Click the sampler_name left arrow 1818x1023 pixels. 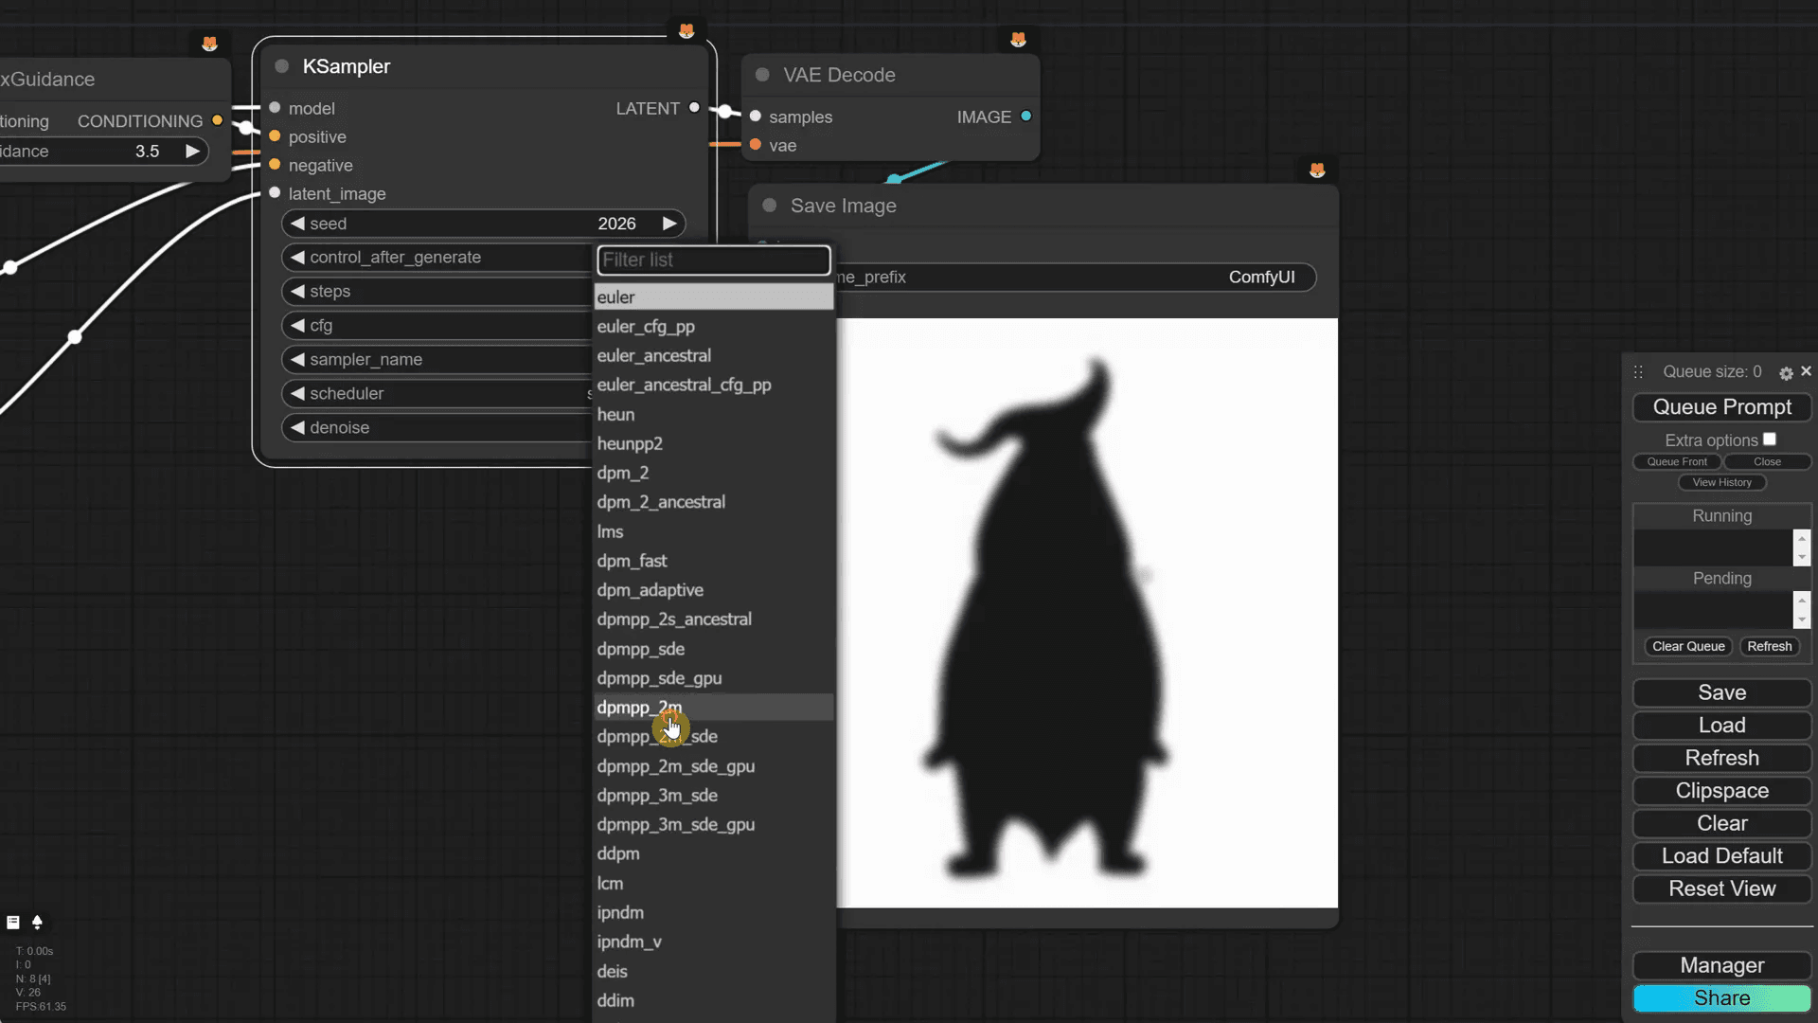(297, 359)
